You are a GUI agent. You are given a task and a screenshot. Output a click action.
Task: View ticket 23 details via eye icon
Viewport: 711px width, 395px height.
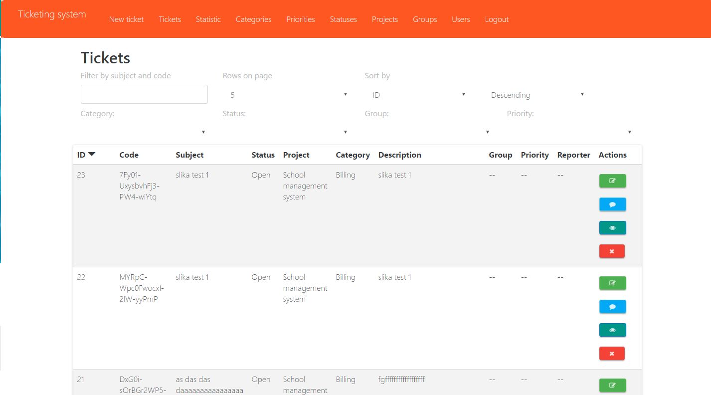pyautogui.click(x=612, y=228)
